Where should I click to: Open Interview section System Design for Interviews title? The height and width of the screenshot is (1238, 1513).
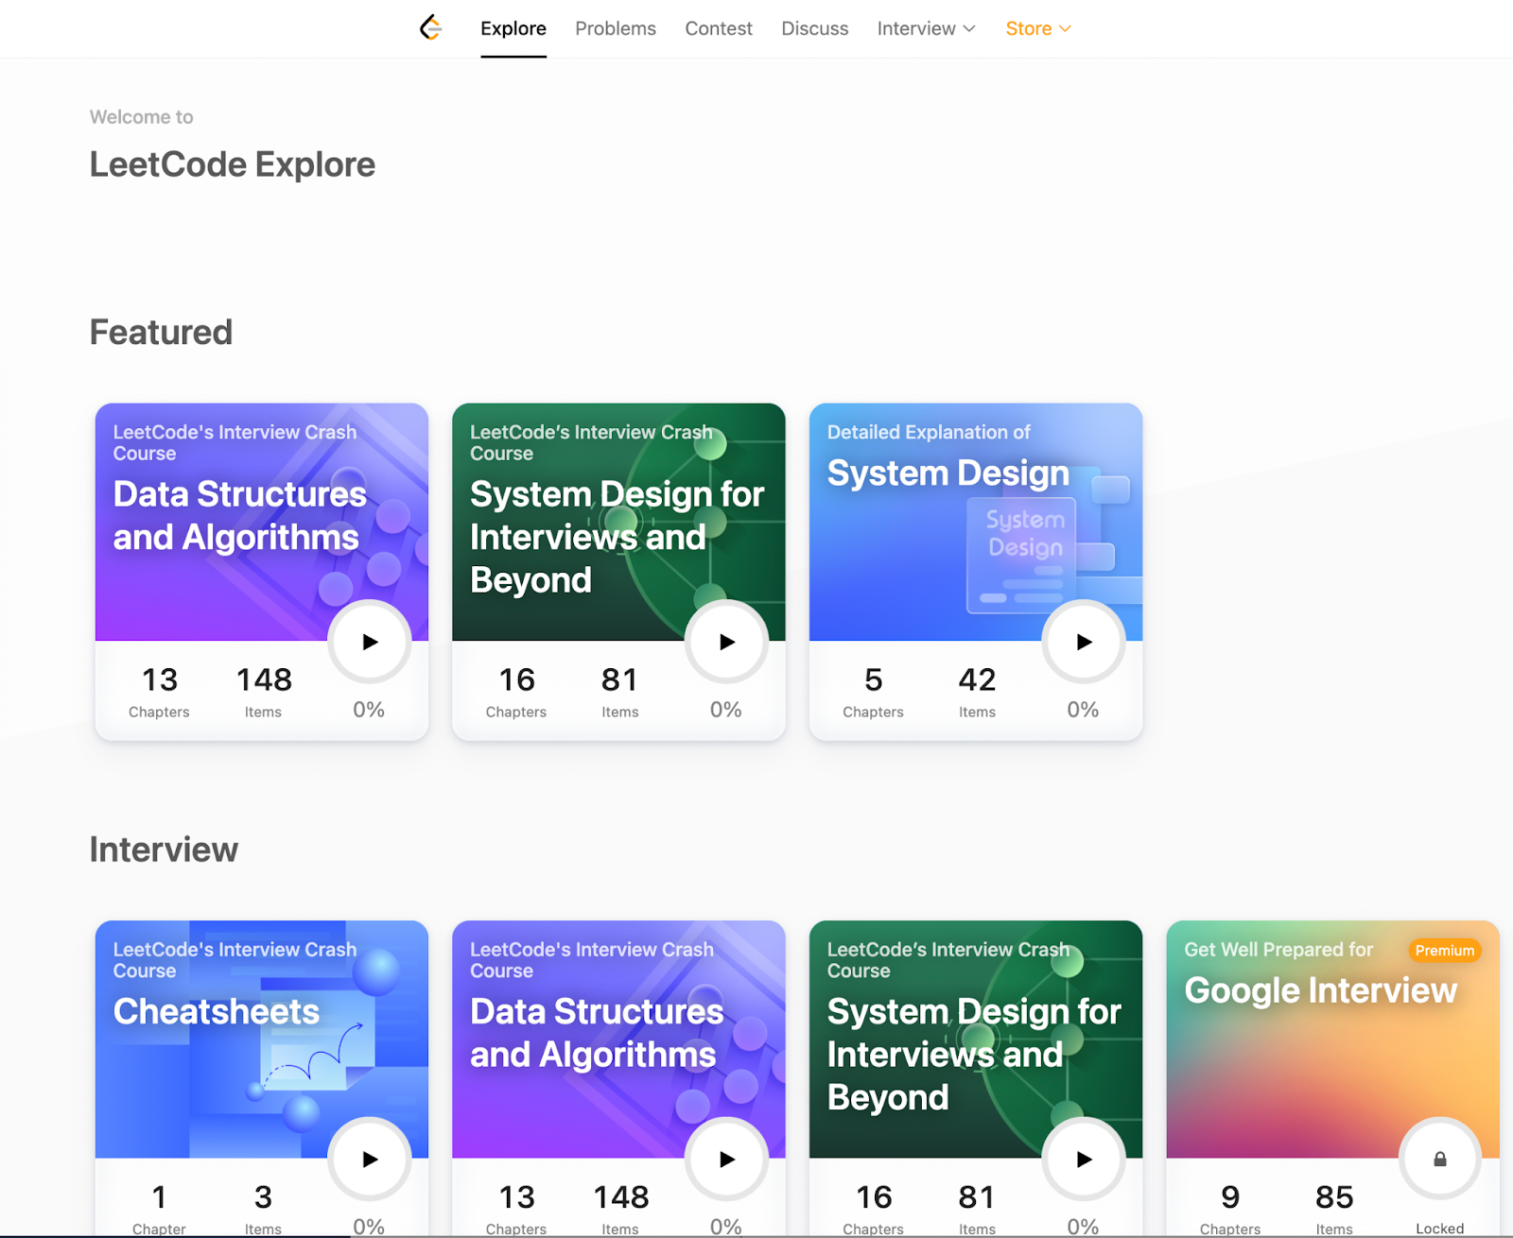[x=974, y=1054]
